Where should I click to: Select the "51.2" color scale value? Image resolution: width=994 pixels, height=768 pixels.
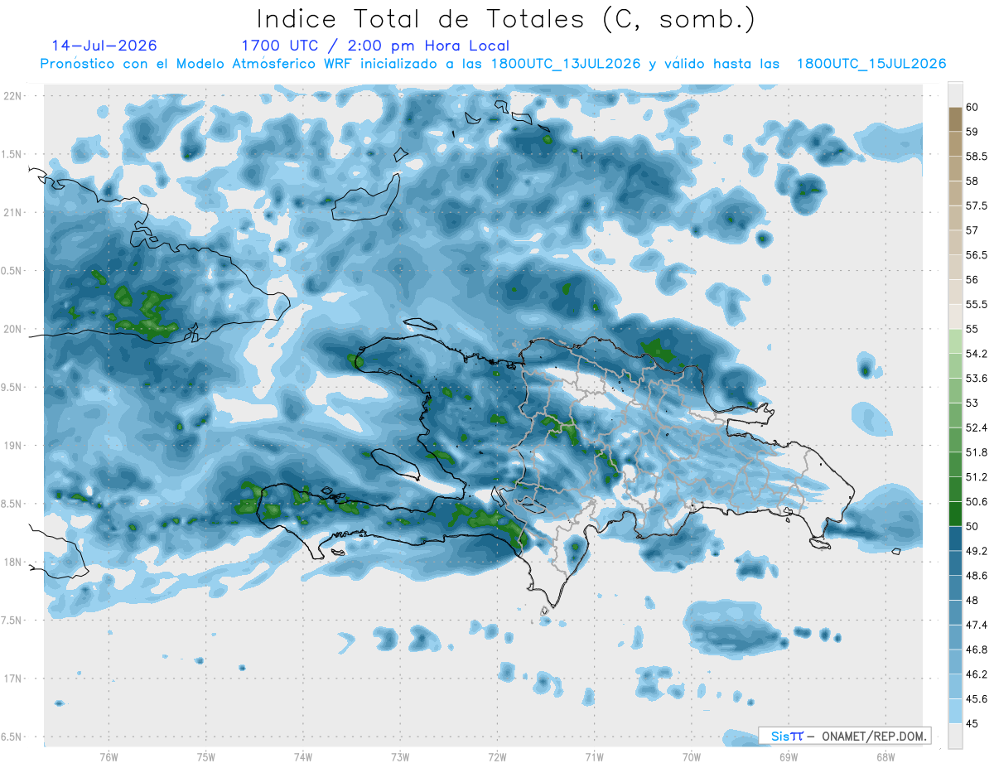click(977, 476)
